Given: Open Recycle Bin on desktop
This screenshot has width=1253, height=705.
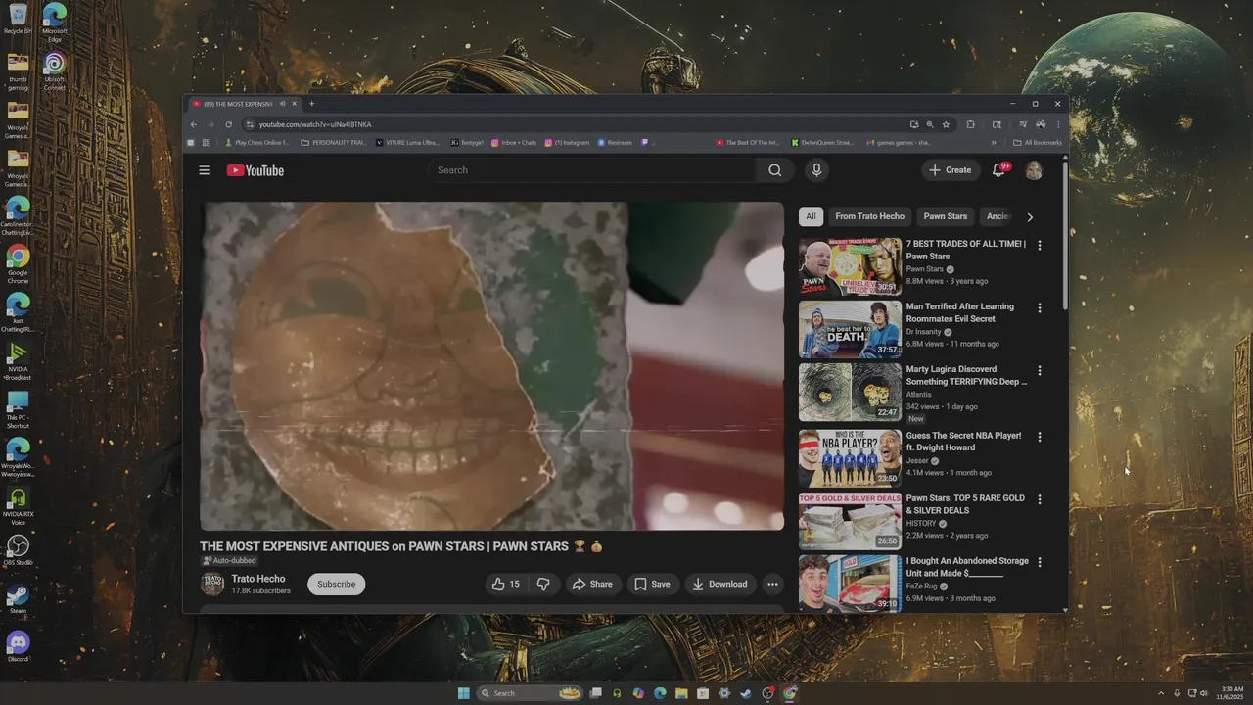Looking at the screenshot, I should tap(18, 20).
